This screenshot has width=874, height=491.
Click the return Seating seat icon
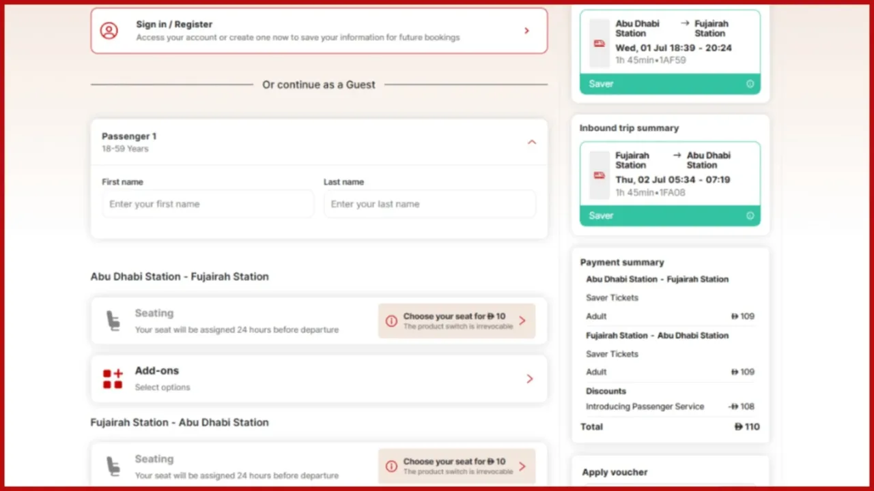pos(113,466)
